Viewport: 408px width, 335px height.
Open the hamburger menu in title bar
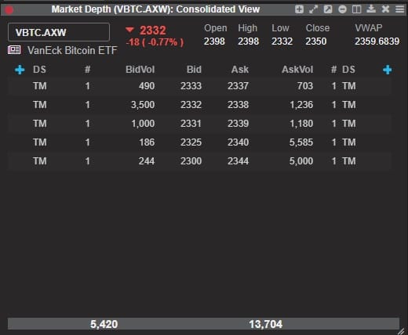click(x=399, y=9)
